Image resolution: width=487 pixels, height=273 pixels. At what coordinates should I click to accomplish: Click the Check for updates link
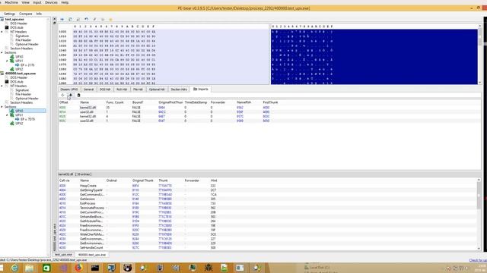(478, 260)
